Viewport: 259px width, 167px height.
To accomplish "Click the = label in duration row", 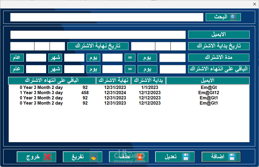I will pyautogui.click(x=130, y=58).
